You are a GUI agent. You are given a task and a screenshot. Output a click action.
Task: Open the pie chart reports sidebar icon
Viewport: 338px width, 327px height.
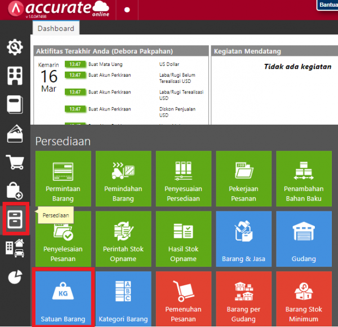tap(15, 277)
